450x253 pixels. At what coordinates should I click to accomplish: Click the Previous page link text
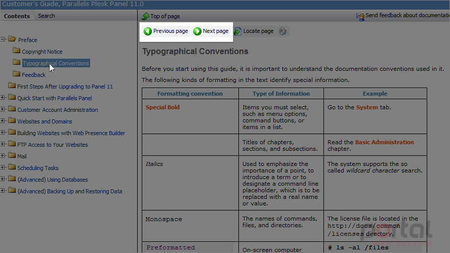click(x=171, y=31)
